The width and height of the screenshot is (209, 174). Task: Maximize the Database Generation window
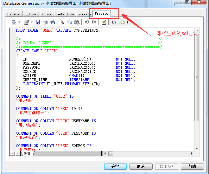click(187, 2)
